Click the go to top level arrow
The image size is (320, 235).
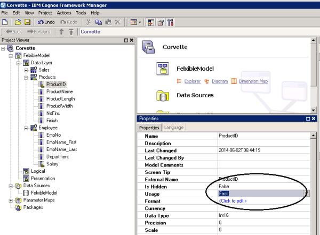71,32
